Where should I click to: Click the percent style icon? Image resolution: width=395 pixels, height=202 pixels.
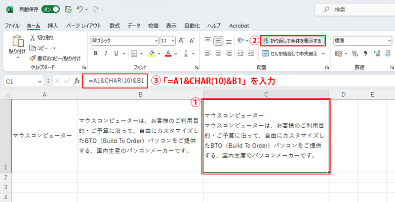[x=355, y=54]
